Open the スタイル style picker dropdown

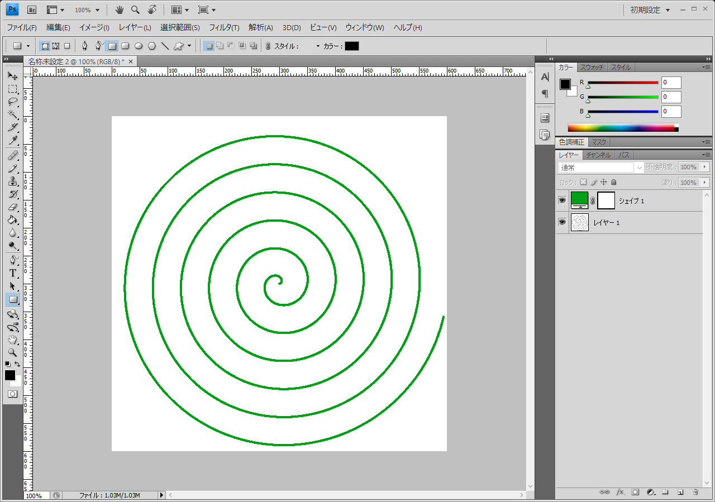318,46
